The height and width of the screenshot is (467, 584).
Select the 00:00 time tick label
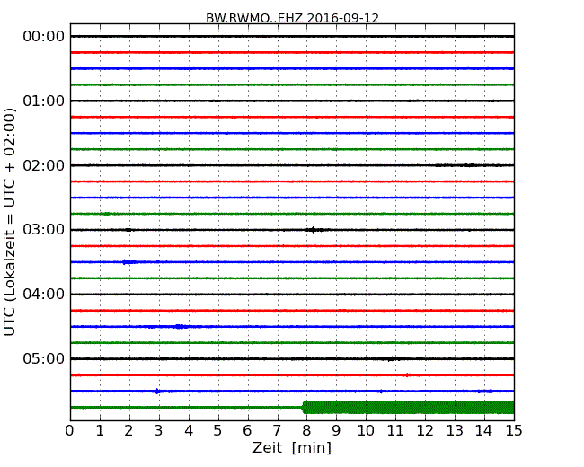pyautogui.click(x=44, y=37)
